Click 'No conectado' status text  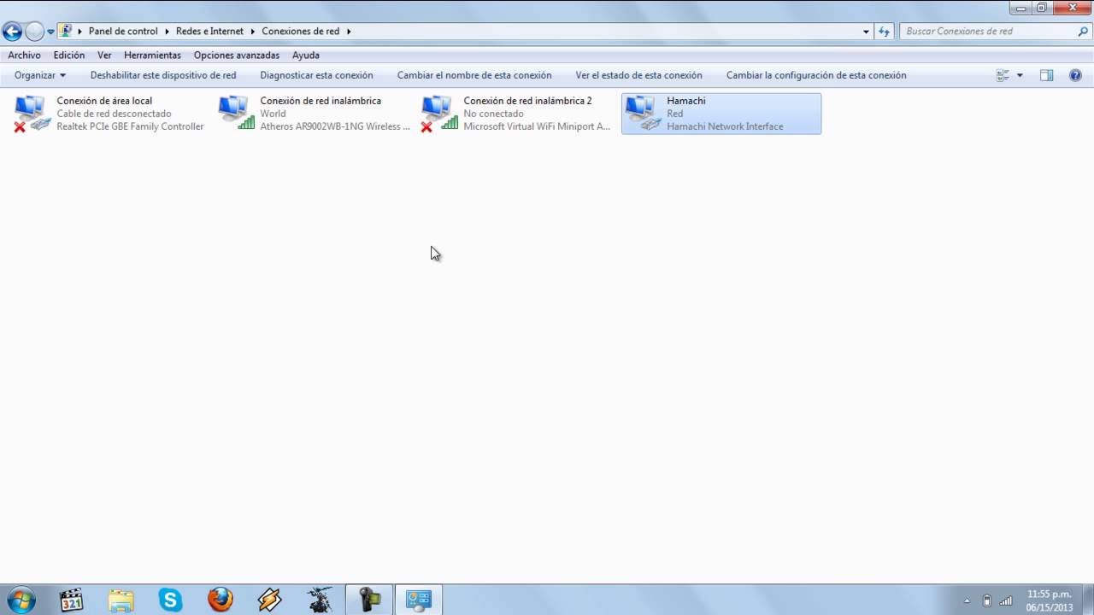coord(493,114)
